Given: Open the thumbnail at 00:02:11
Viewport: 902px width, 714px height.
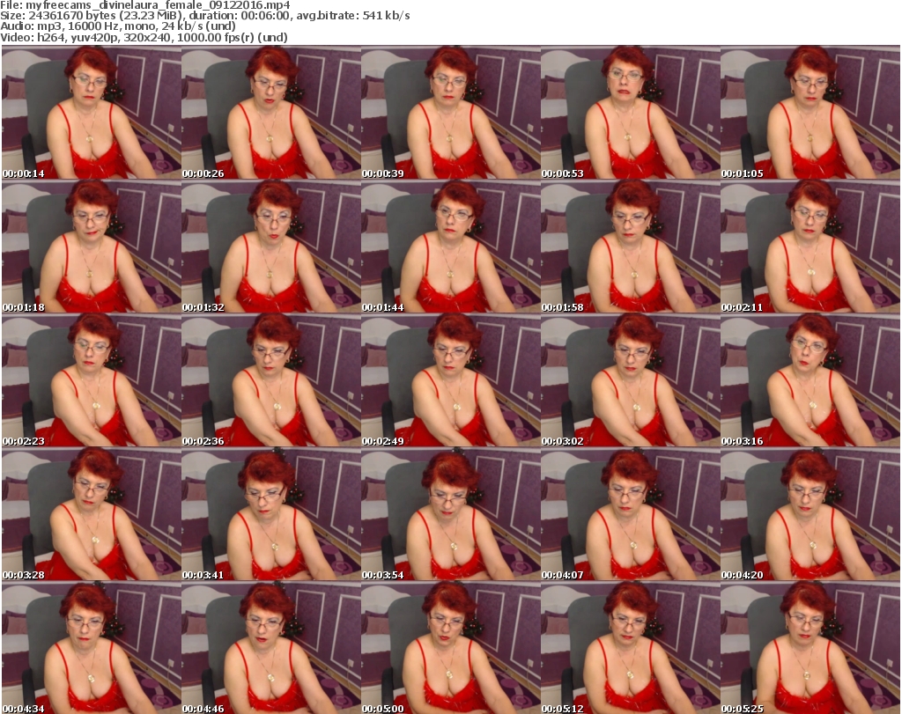Looking at the screenshot, I should 810,246.
